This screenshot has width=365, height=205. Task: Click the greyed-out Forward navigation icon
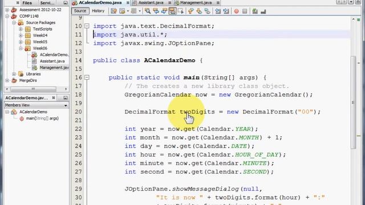(x=134, y=11)
